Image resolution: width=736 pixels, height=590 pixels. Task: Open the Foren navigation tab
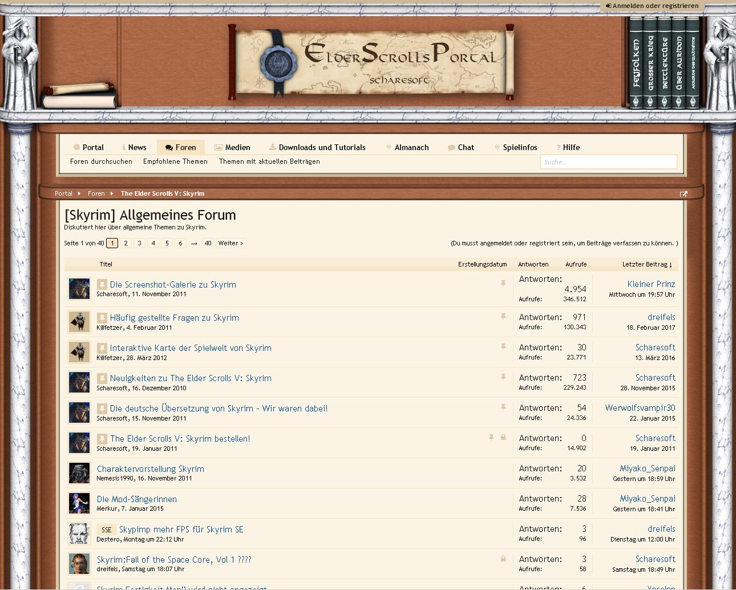tap(180, 147)
